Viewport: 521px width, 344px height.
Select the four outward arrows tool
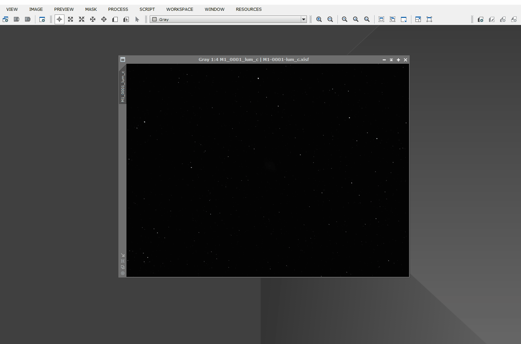(x=70, y=19)
